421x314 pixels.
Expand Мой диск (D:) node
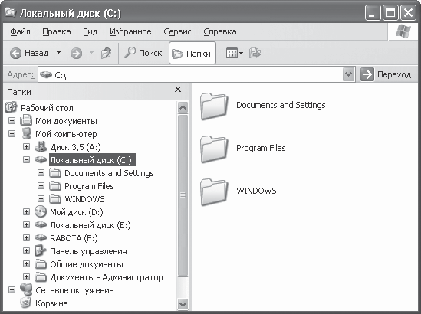click(26, 212)
